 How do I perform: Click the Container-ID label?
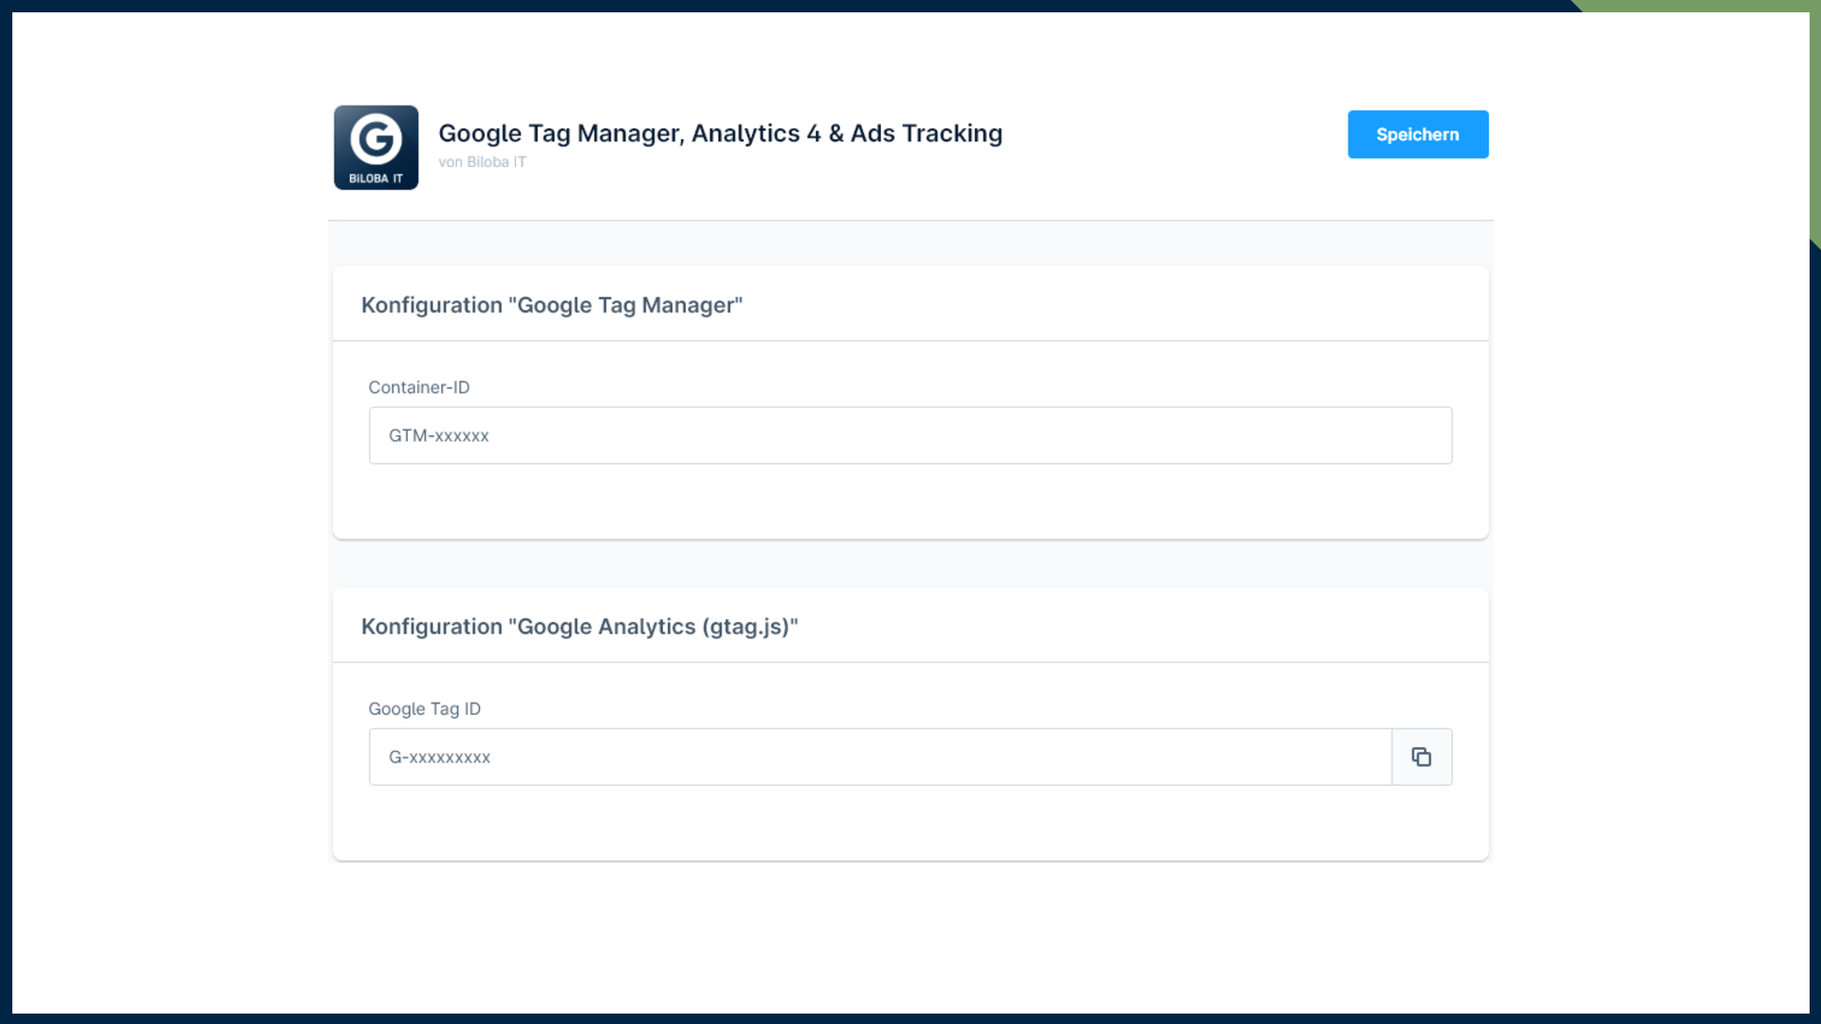point(419,387)
